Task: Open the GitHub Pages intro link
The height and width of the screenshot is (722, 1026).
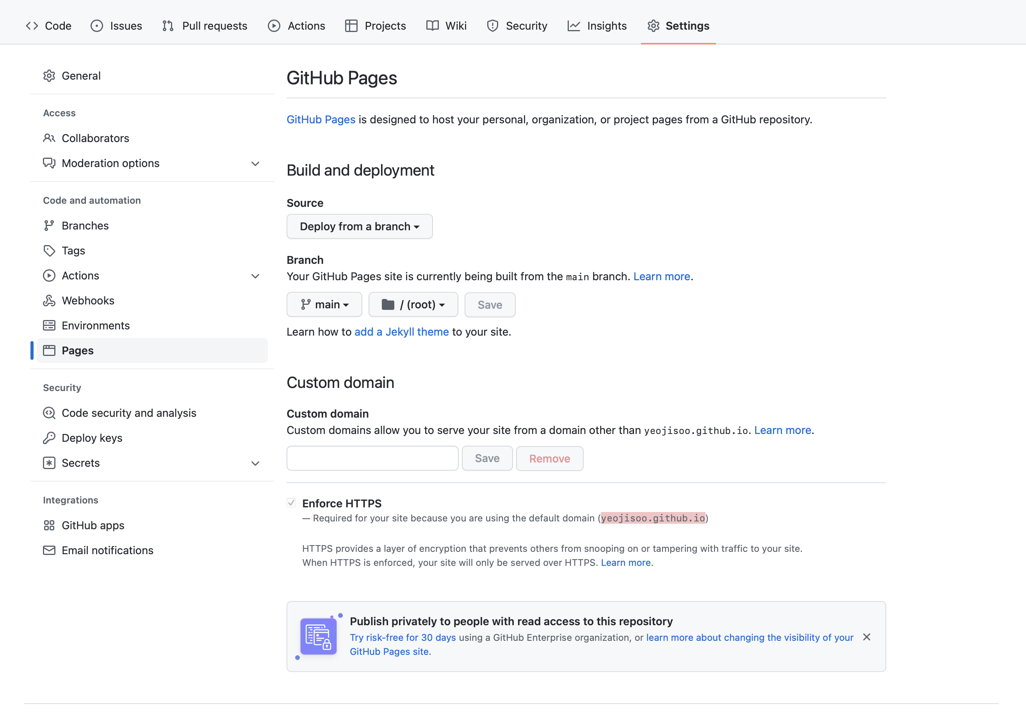Action: (321, 119)
